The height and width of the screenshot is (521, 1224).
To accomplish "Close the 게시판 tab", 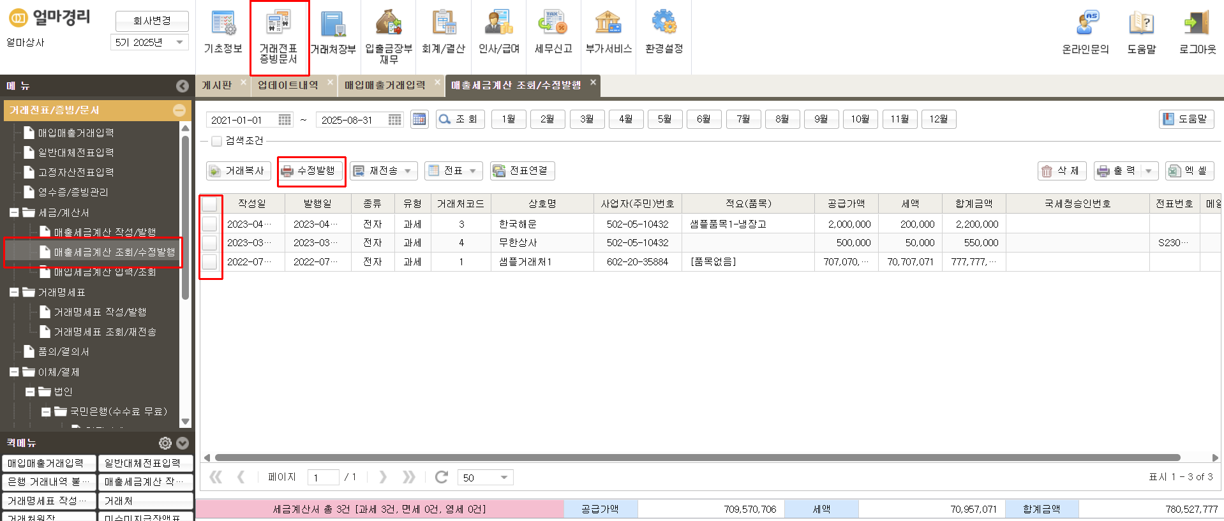I will tap(244, 82).
